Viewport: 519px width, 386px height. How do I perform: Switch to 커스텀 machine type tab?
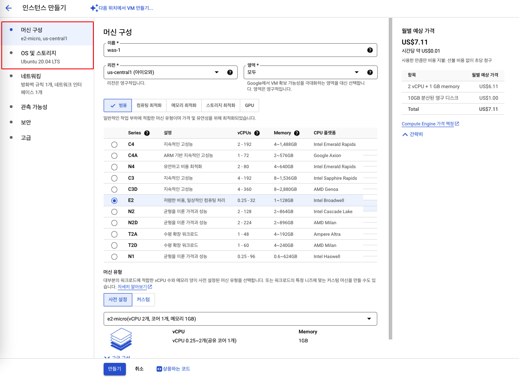point(143,300)
